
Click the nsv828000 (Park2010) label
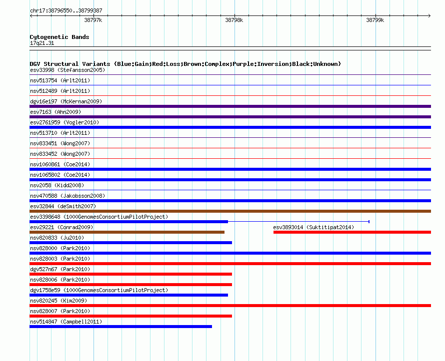click(60, 248)
